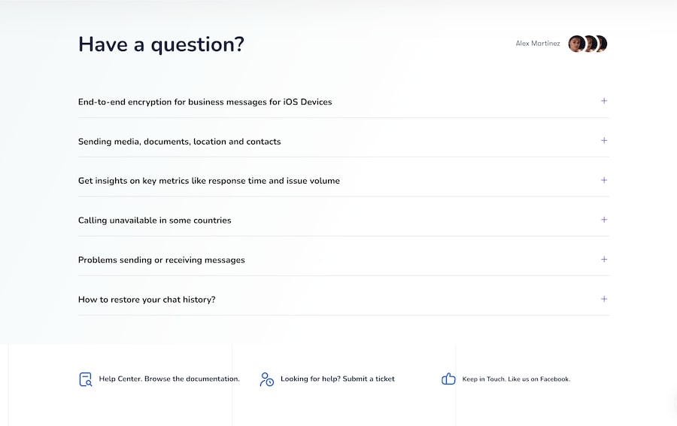Expand key metrics insights row via plus
Viewport: 677px width, 426px height.
604,181
